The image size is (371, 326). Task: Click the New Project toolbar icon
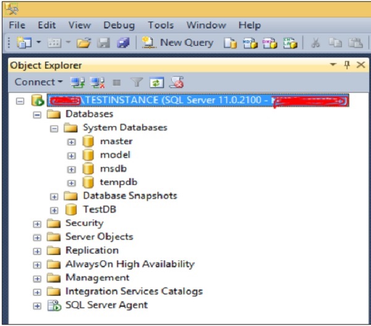(x=24, y=43)
